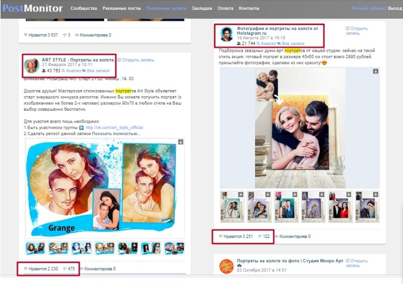Download sixth Holstagram thumbnail image
The width and height of the screenshot is (403, 284).
(x=376, y=195)
